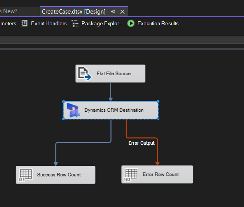The height and width of the screenshot is (207, 244).
Task: Click the Error Row Count grid icon
Action: click(x=131, y=175)
